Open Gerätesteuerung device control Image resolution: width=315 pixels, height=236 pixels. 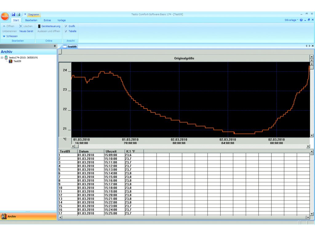point(49,26)
